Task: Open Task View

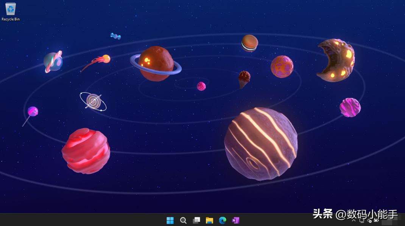Action: click(196, 220)
